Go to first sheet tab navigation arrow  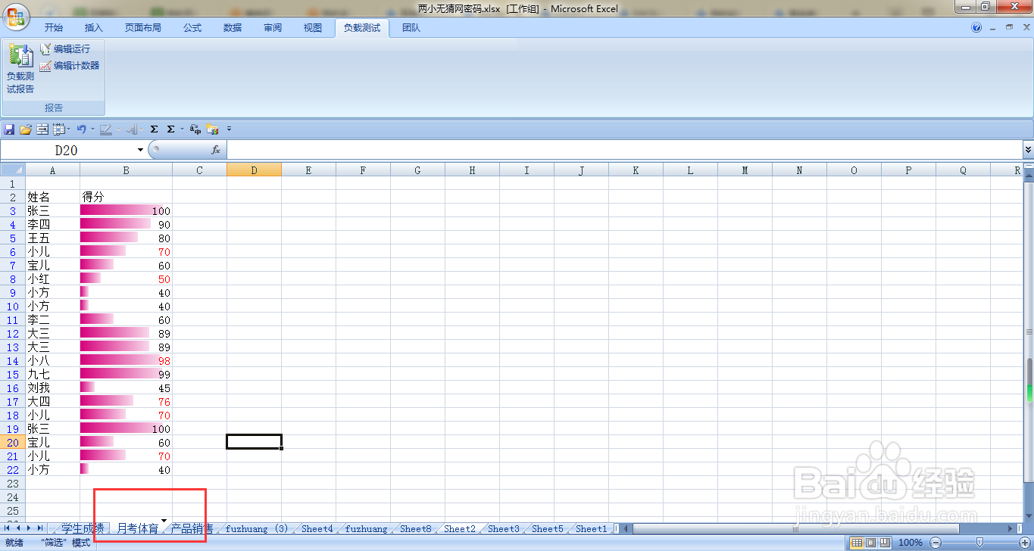pyautogui.click(x=7, y=528)
